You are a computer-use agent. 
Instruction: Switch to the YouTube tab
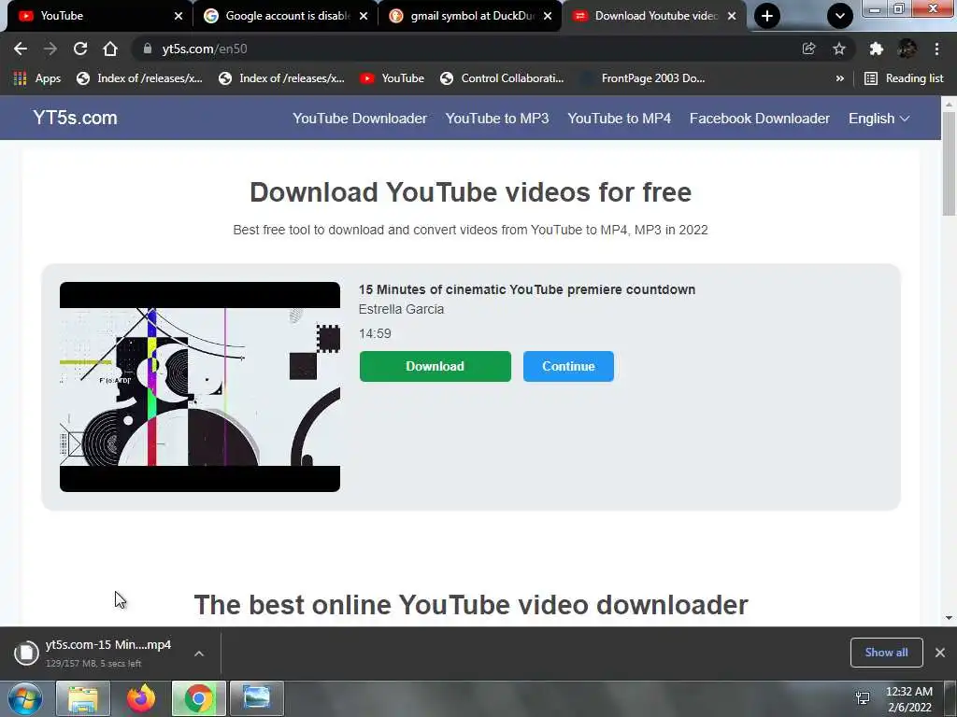[97, 16]
